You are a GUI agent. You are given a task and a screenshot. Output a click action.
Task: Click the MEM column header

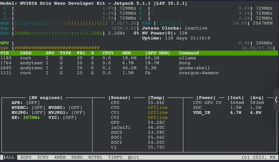(x=126, y=53)
